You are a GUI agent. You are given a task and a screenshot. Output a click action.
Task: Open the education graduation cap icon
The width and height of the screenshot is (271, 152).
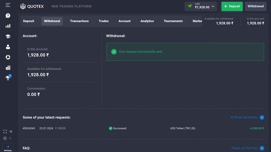pos(8,36)
